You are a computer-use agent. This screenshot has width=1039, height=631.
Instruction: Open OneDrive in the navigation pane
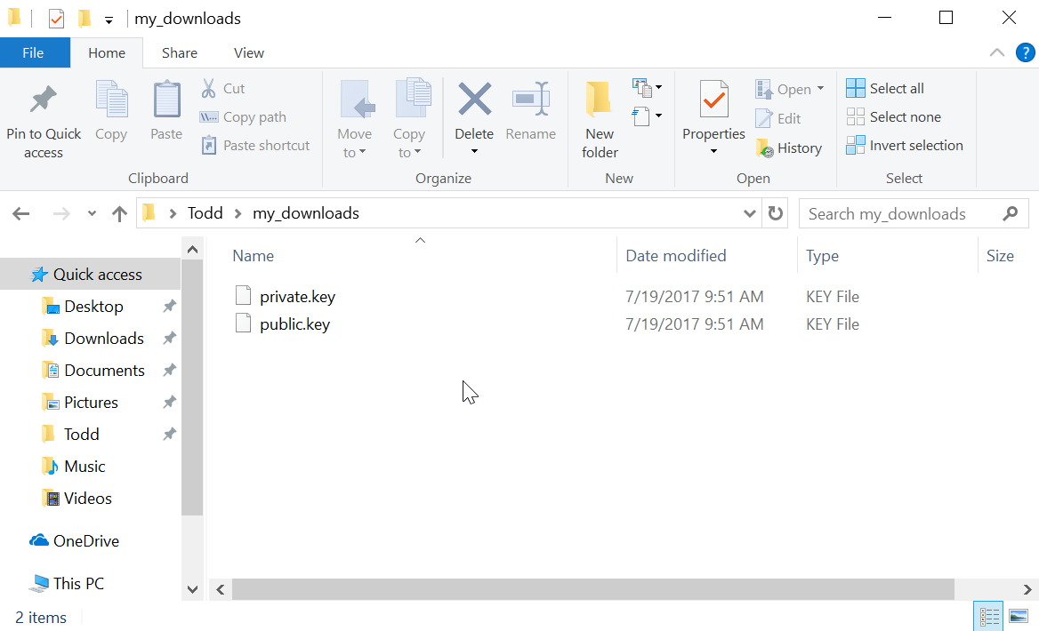pos(86,541)
